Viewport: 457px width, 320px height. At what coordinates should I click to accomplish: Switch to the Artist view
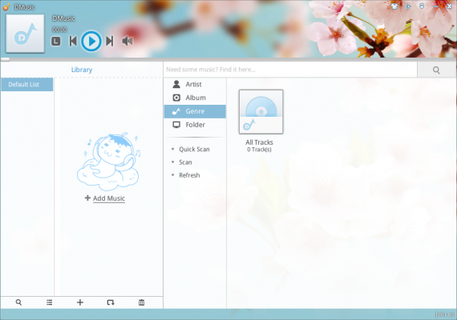tap(195, 84)
